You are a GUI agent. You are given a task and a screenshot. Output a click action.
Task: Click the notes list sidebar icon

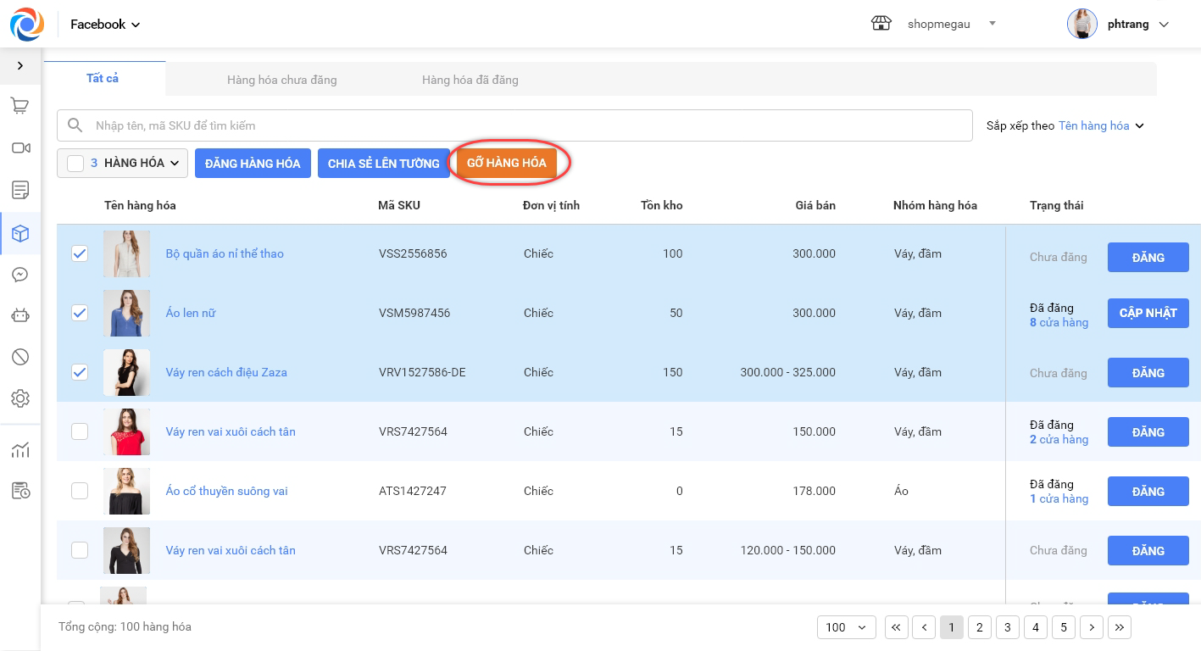[20, 189]
